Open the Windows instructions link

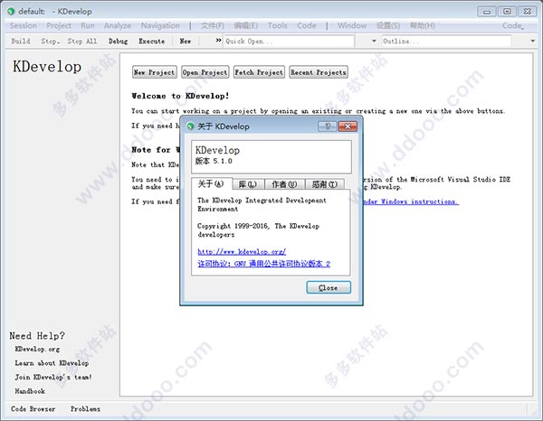[x=411, y=201]
